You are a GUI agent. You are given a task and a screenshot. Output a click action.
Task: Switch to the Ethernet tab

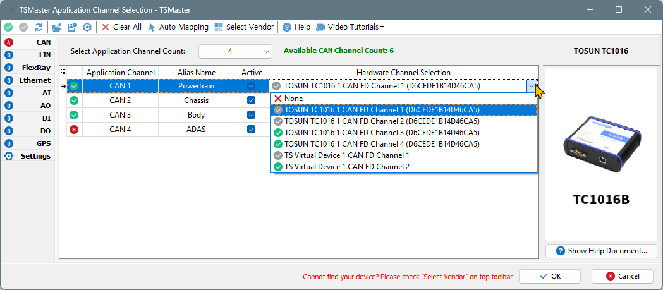(x=28, y=80)
